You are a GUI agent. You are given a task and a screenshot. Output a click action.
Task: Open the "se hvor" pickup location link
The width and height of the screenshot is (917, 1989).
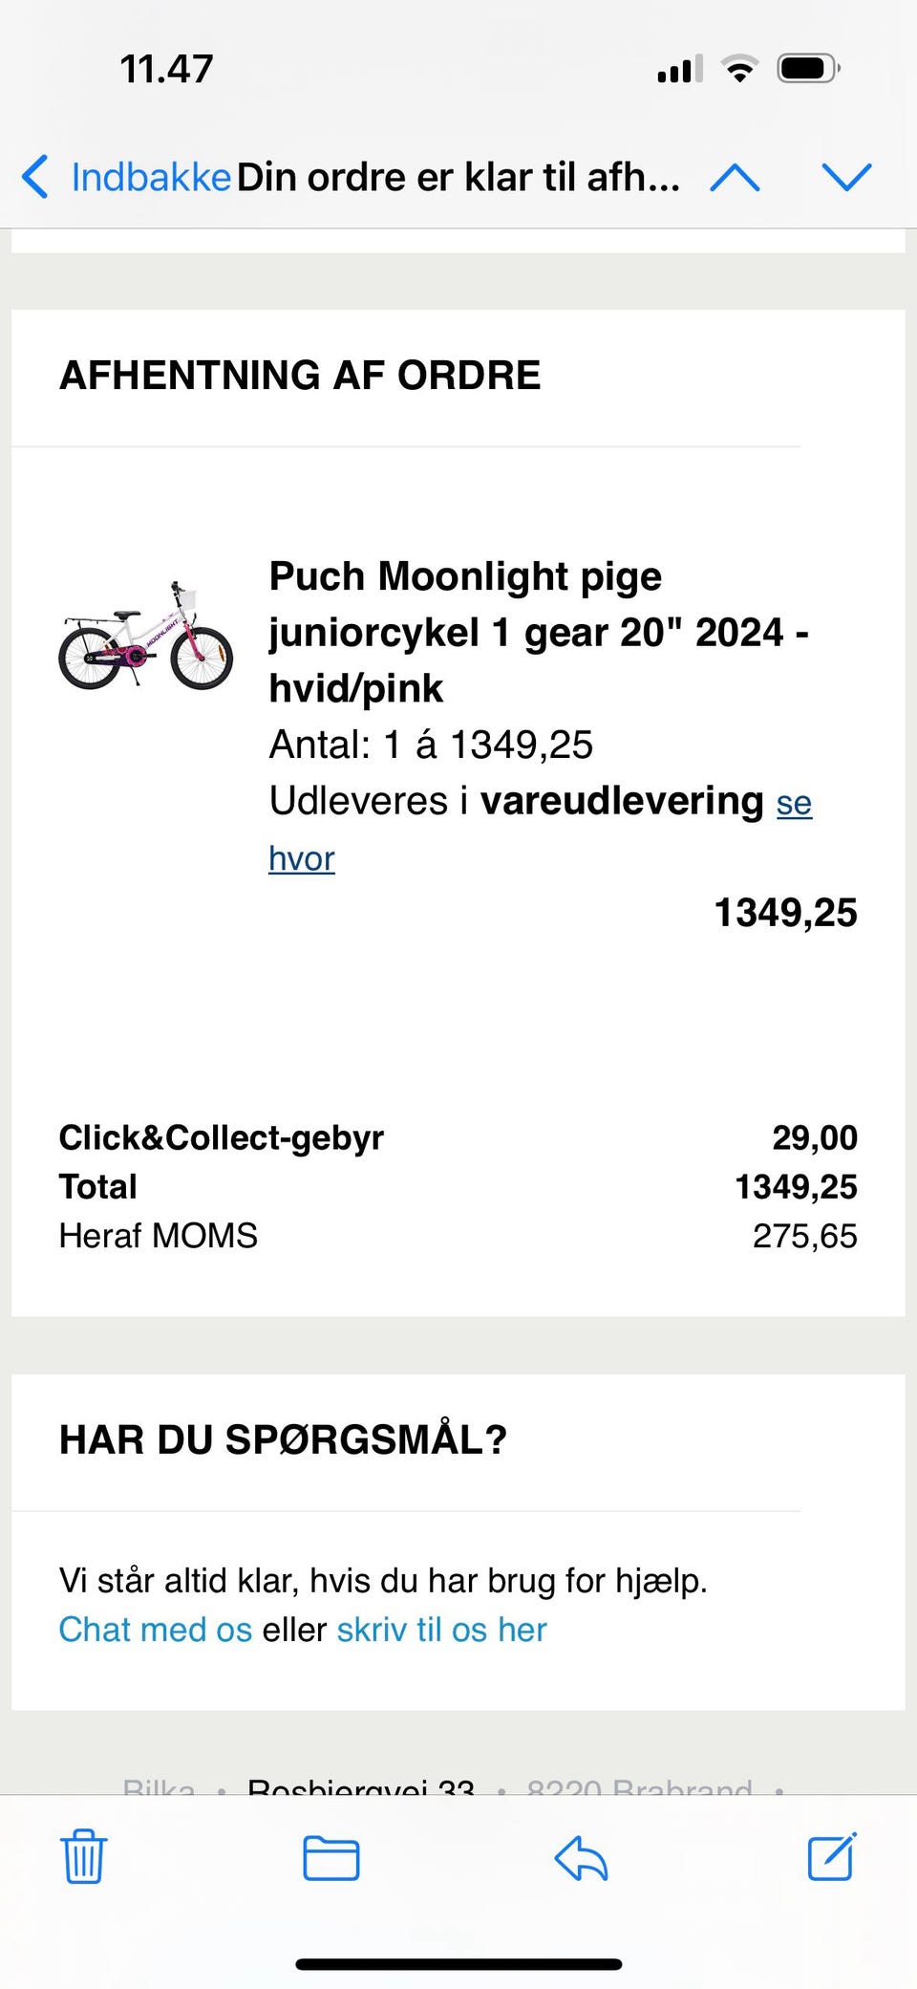pyautogui.click(x=793, y=804)
